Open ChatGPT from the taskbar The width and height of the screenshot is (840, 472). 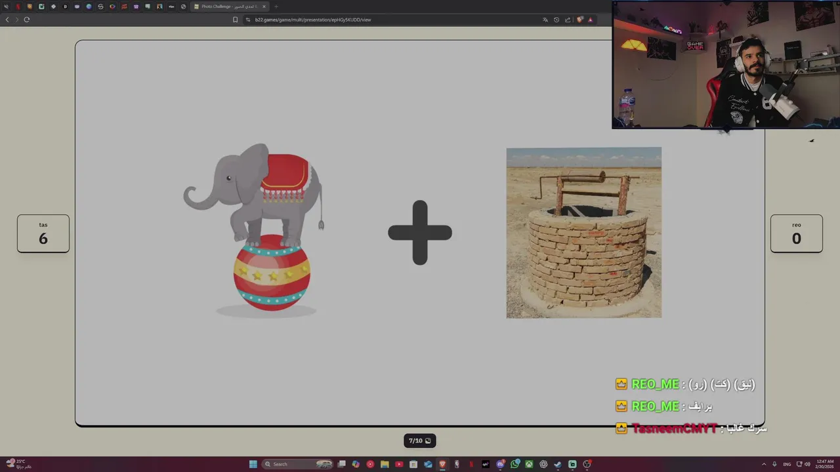(543, 464)
